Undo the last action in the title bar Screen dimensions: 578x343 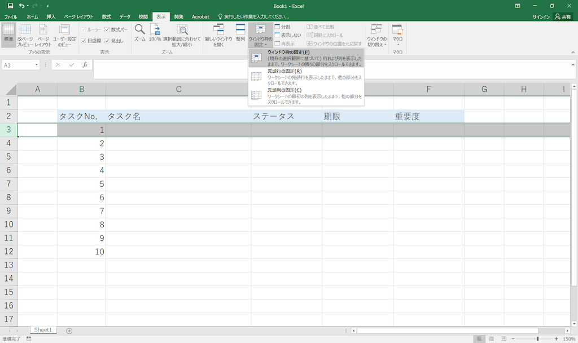pos(22,6)
